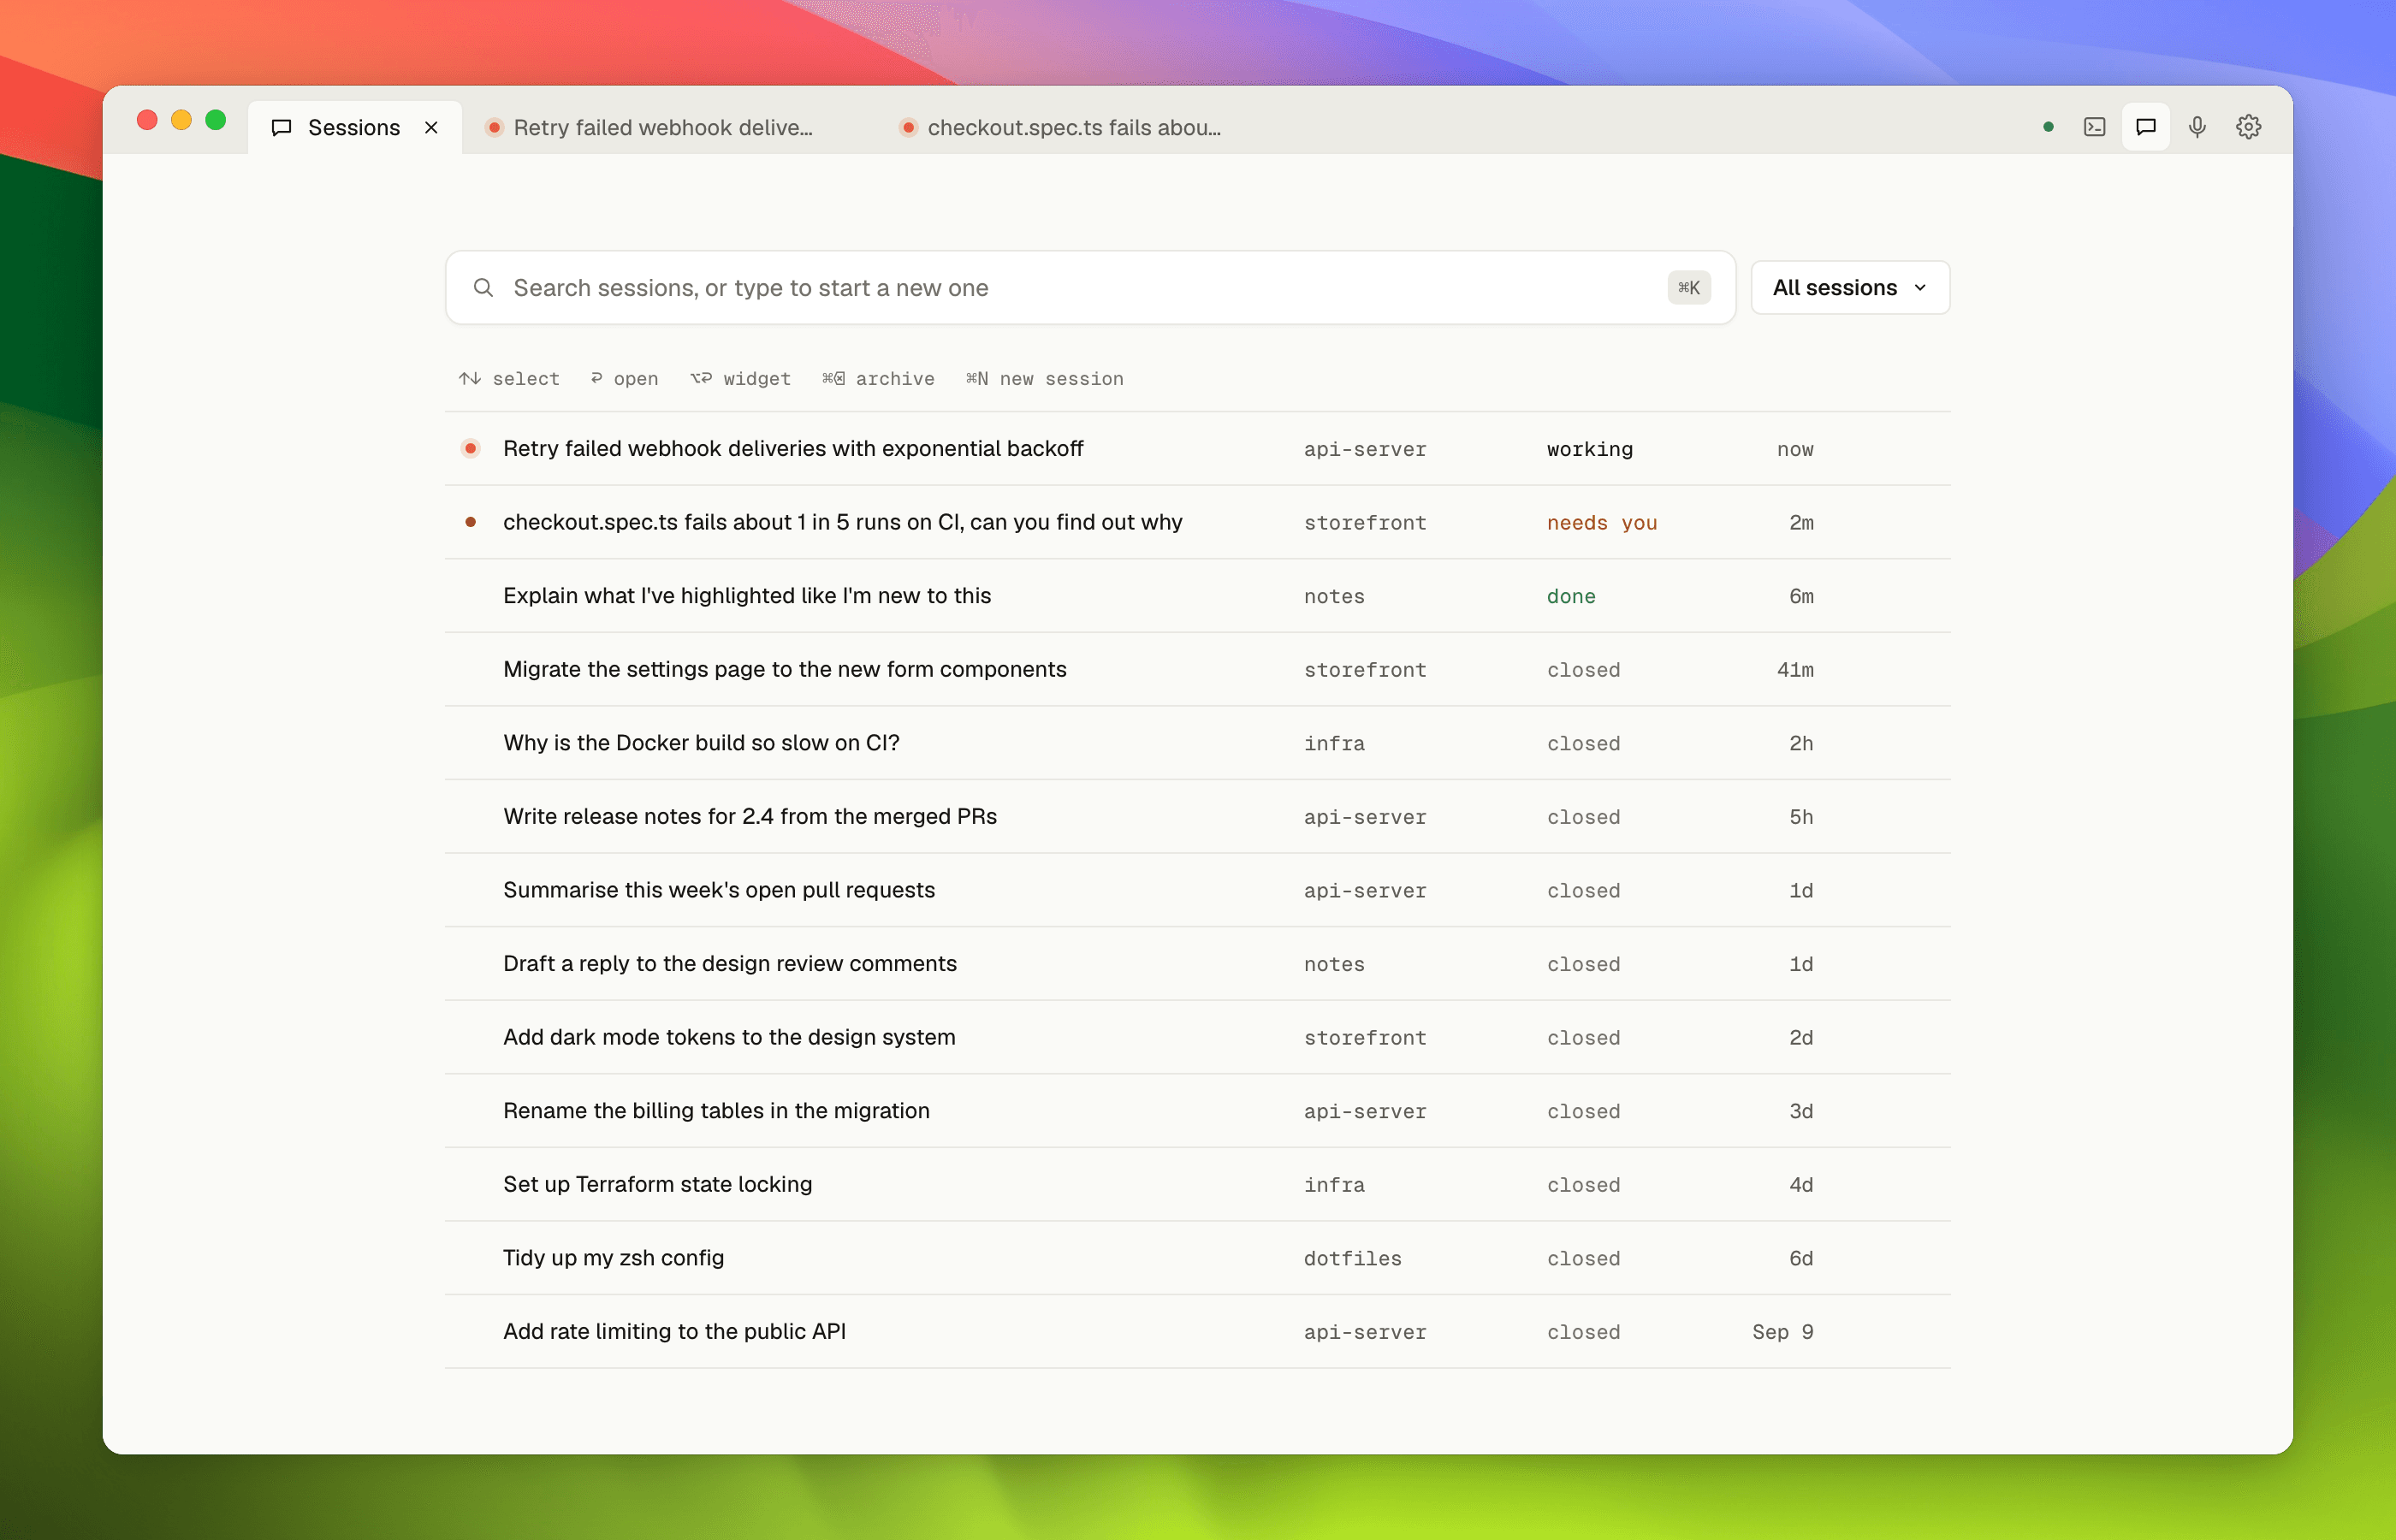2396x1540 pixels.
Task: Open Summarise this week's open pull requests
Action: pos(1197,890)
